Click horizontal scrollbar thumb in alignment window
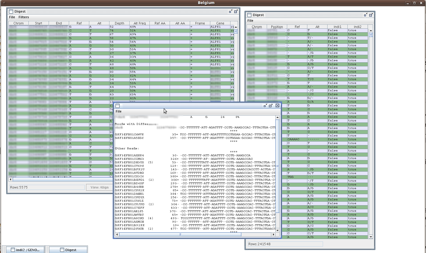The image size is (426, 253). tap(180, 234)
